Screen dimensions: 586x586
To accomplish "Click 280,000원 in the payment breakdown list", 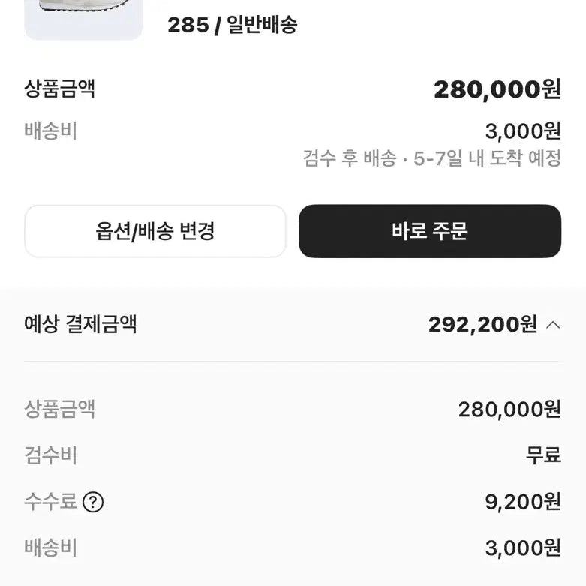I will 509,410.
